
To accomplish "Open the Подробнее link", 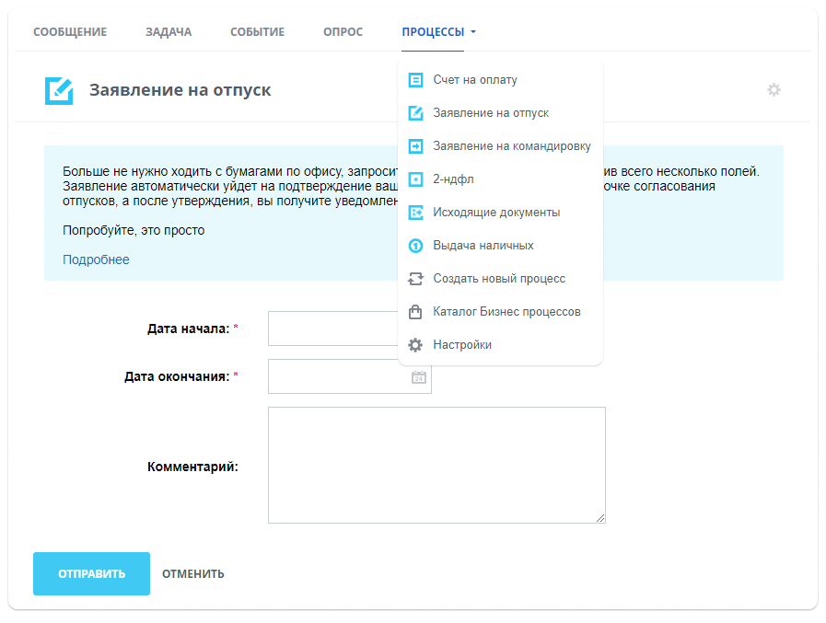I will pyautogui.click(x=96, y=260).
